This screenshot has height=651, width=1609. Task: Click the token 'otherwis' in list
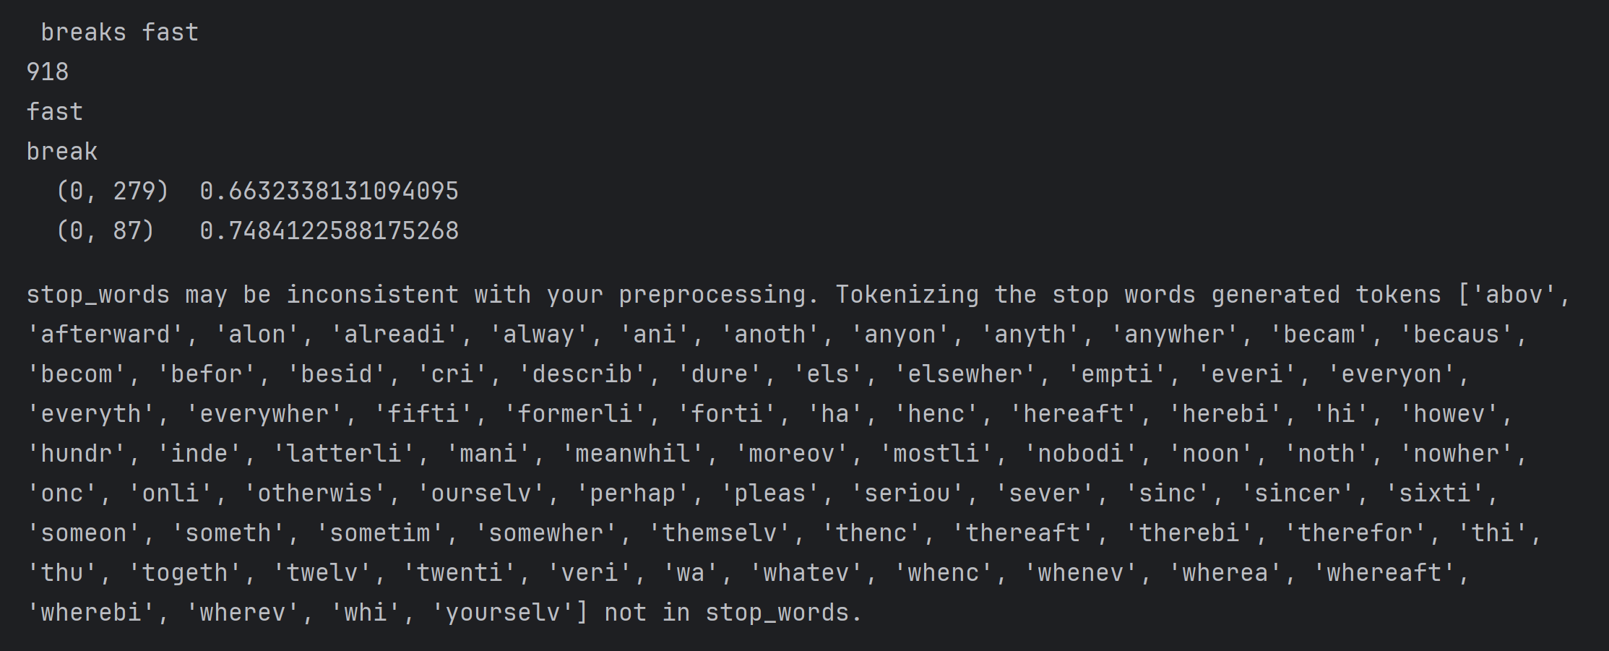coord(315,493)
